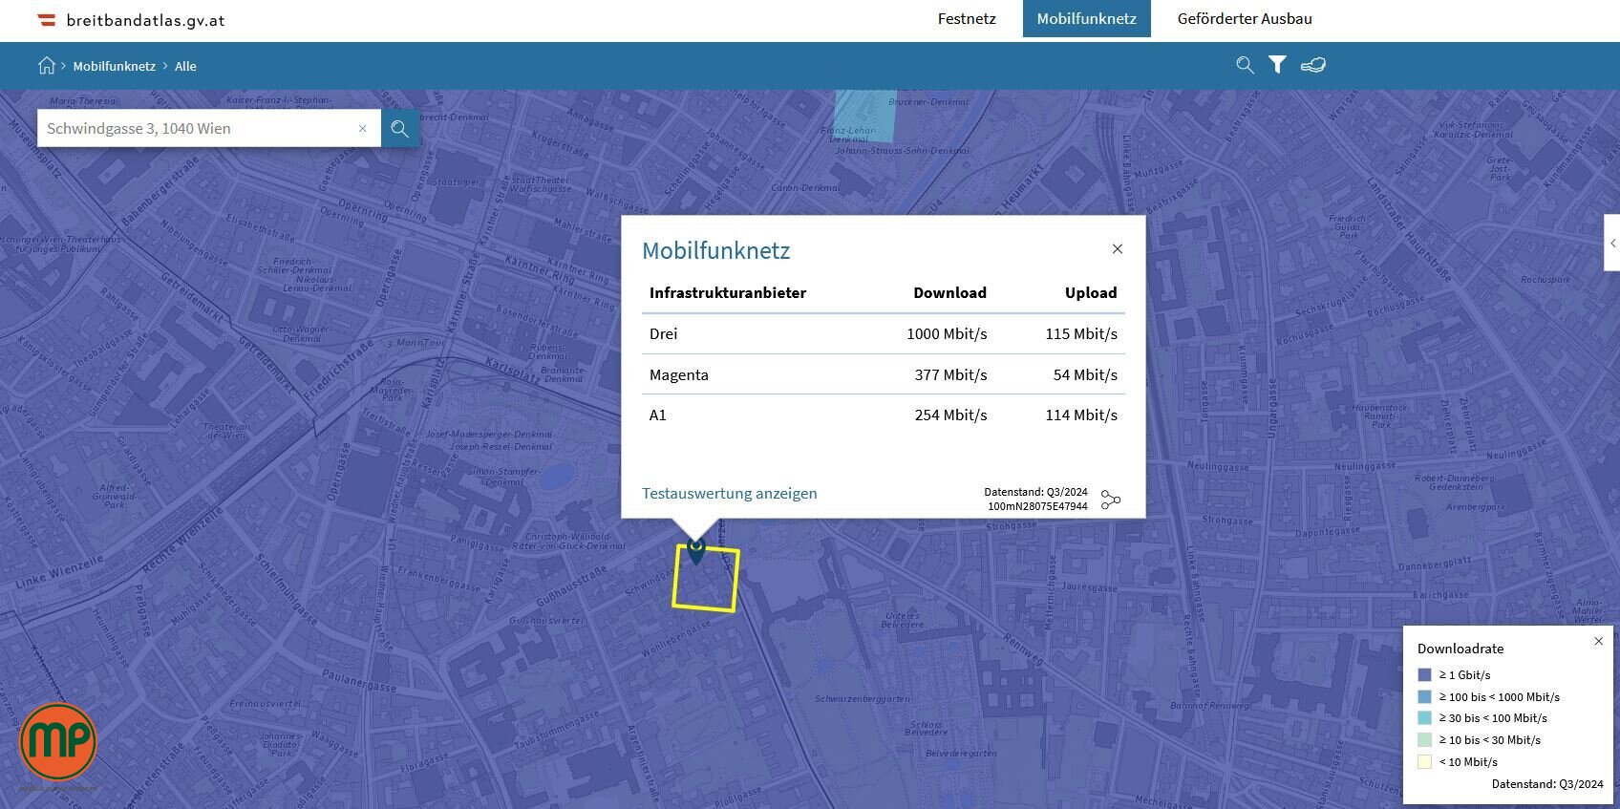Click the share icon in popup
The height and width of the screenshot is (809, 1620).
point(1110,500)
